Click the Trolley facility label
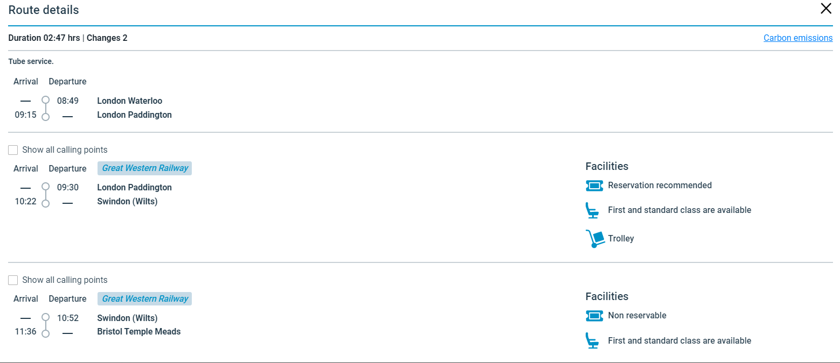This screenshot has width=840, height=363. [x=621, y=239]
